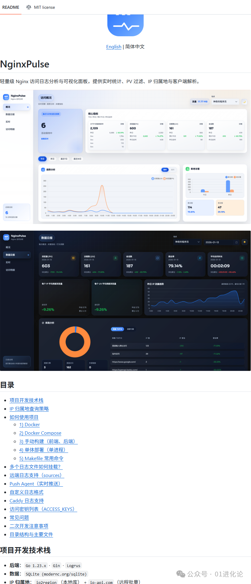Open 神奇的程序员 site dropdown in dark dashboard

[x=187, y=242]
